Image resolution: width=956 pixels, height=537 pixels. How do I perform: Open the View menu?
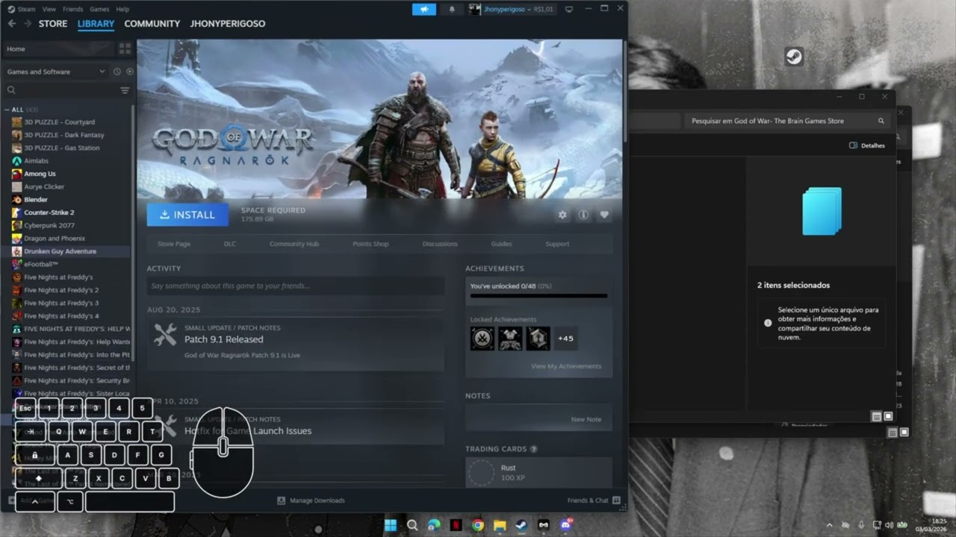[x=49, y=9]
